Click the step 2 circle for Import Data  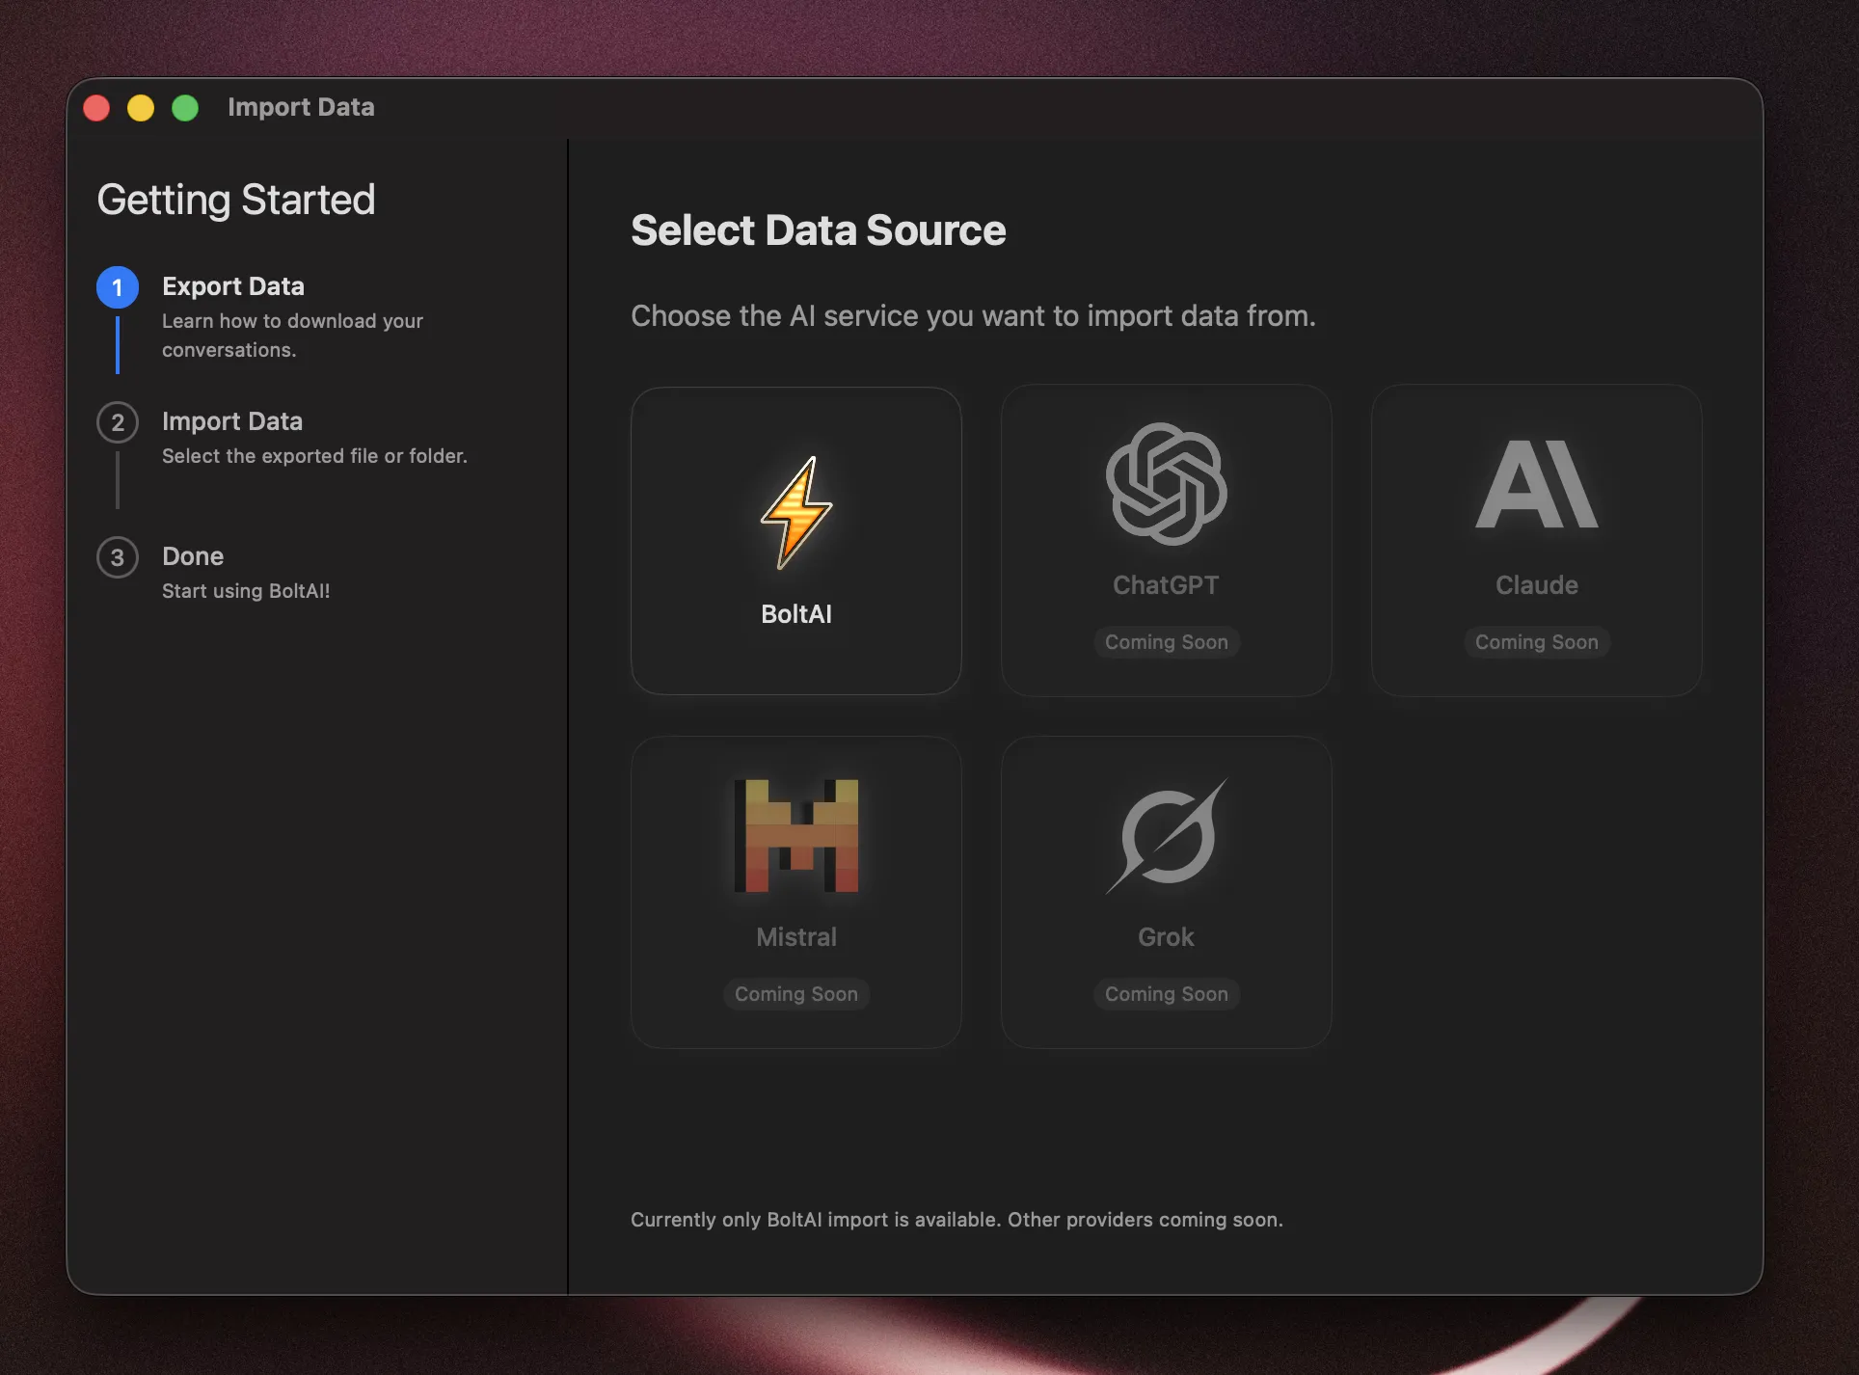coord(118,422)
